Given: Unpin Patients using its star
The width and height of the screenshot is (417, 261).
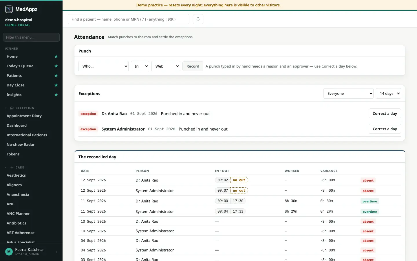Looking at the screenshot, I should click(56, 76).
